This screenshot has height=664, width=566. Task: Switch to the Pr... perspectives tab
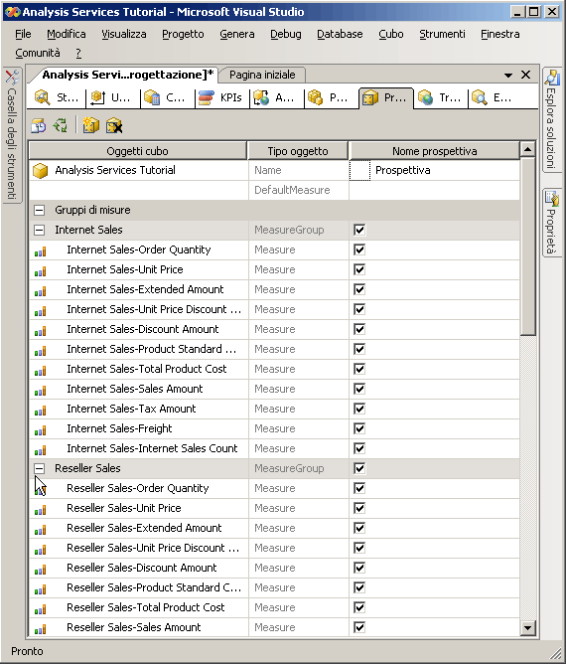385,97
